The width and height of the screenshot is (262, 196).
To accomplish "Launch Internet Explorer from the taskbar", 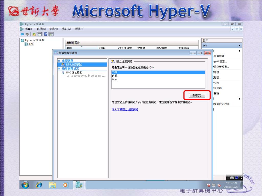I will (x=39, y=185).
